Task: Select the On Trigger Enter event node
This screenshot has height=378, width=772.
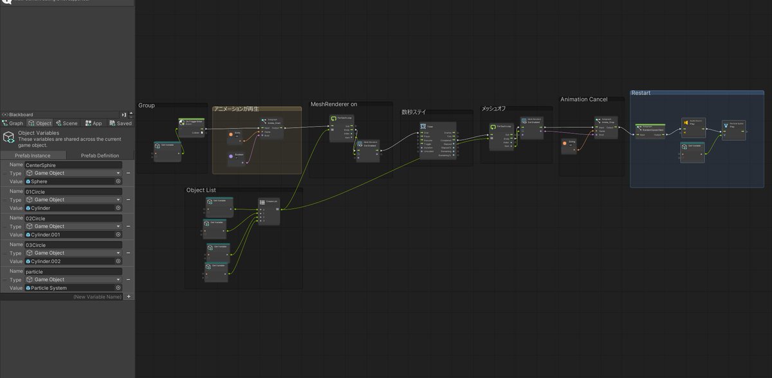Action: [x=191, y=128]
